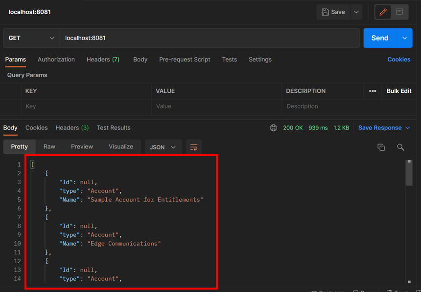The image size is (421, 292).
Task: Click the Save button
Action: coord(333,12)
